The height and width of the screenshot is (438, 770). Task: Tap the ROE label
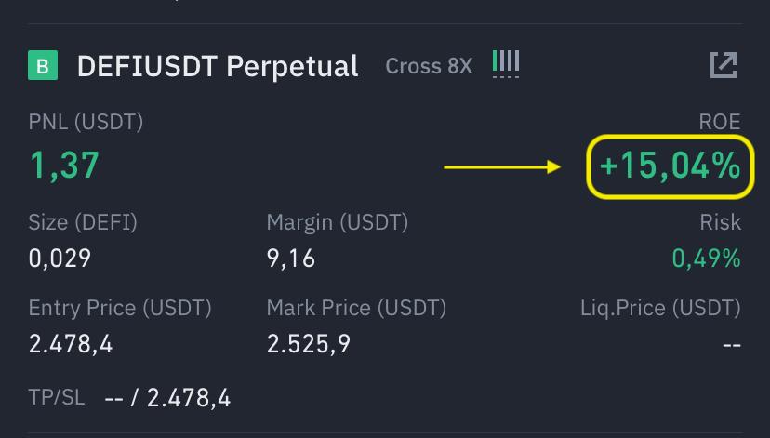(x=720, y=122)
